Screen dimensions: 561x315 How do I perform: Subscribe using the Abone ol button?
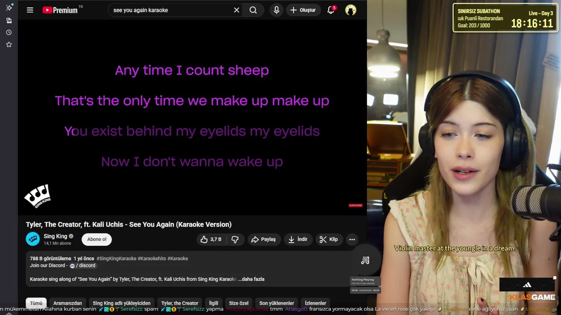(97, 239)
